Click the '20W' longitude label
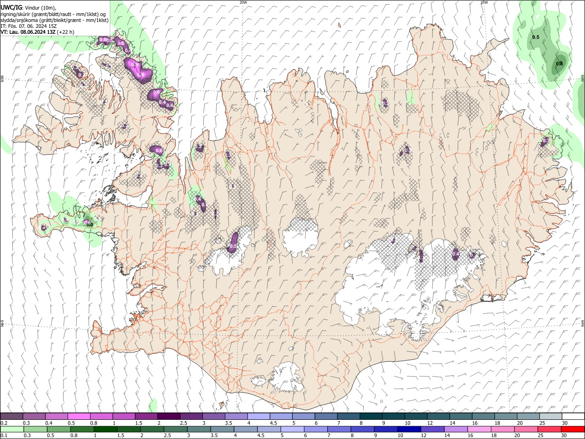The image size is (585, 439). tap(243, 2)
